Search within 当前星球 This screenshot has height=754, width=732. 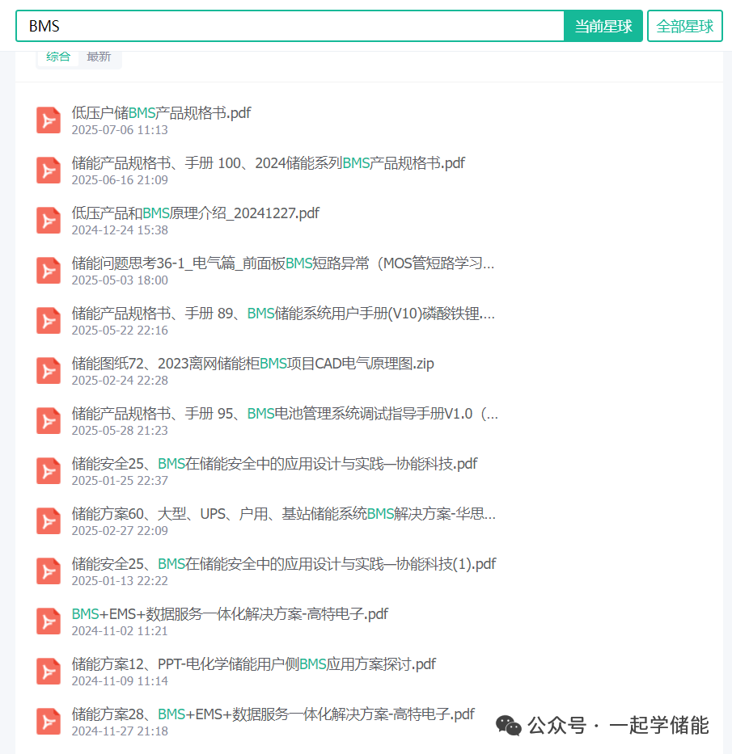click(x=603, y=26)
